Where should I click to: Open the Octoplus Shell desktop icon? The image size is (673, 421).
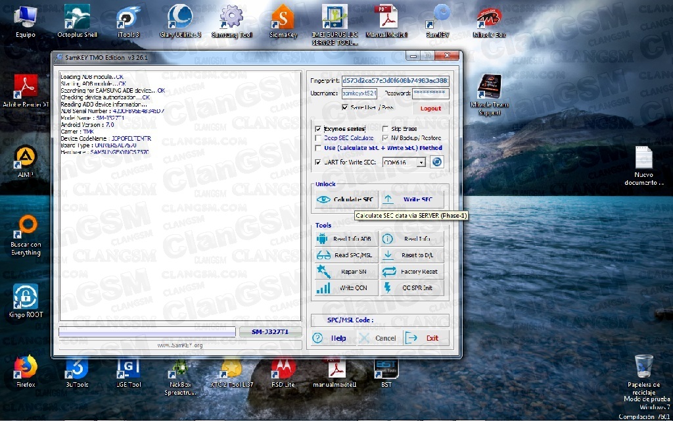[78, 22]
